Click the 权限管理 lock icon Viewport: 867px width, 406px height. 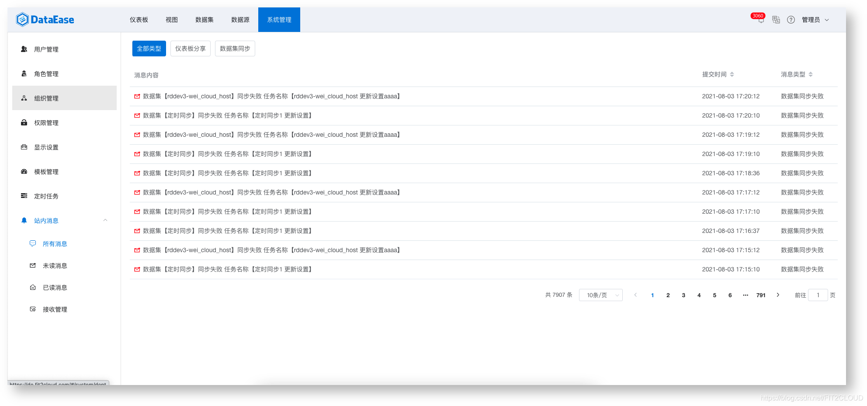point(24,123)
